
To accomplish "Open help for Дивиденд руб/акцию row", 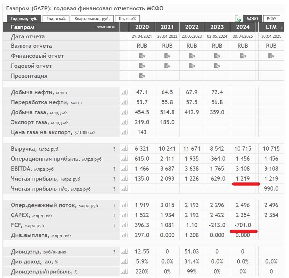I will 114,252.
